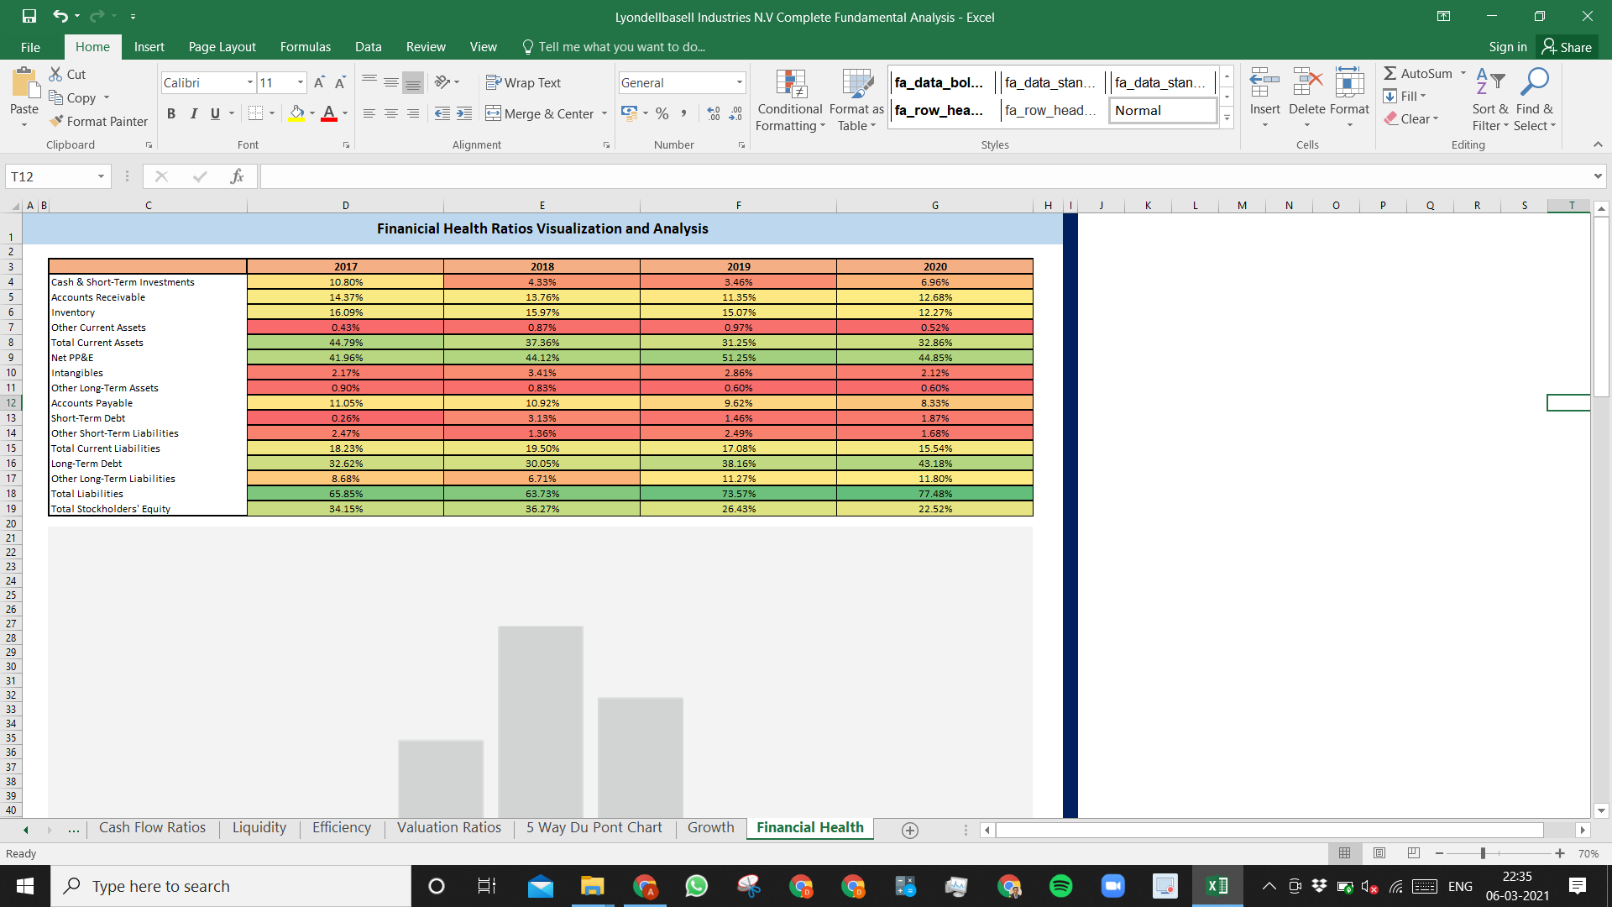Click the Delete cells icon
The image size is (1612, 907).
click(x=1307, y=84)
